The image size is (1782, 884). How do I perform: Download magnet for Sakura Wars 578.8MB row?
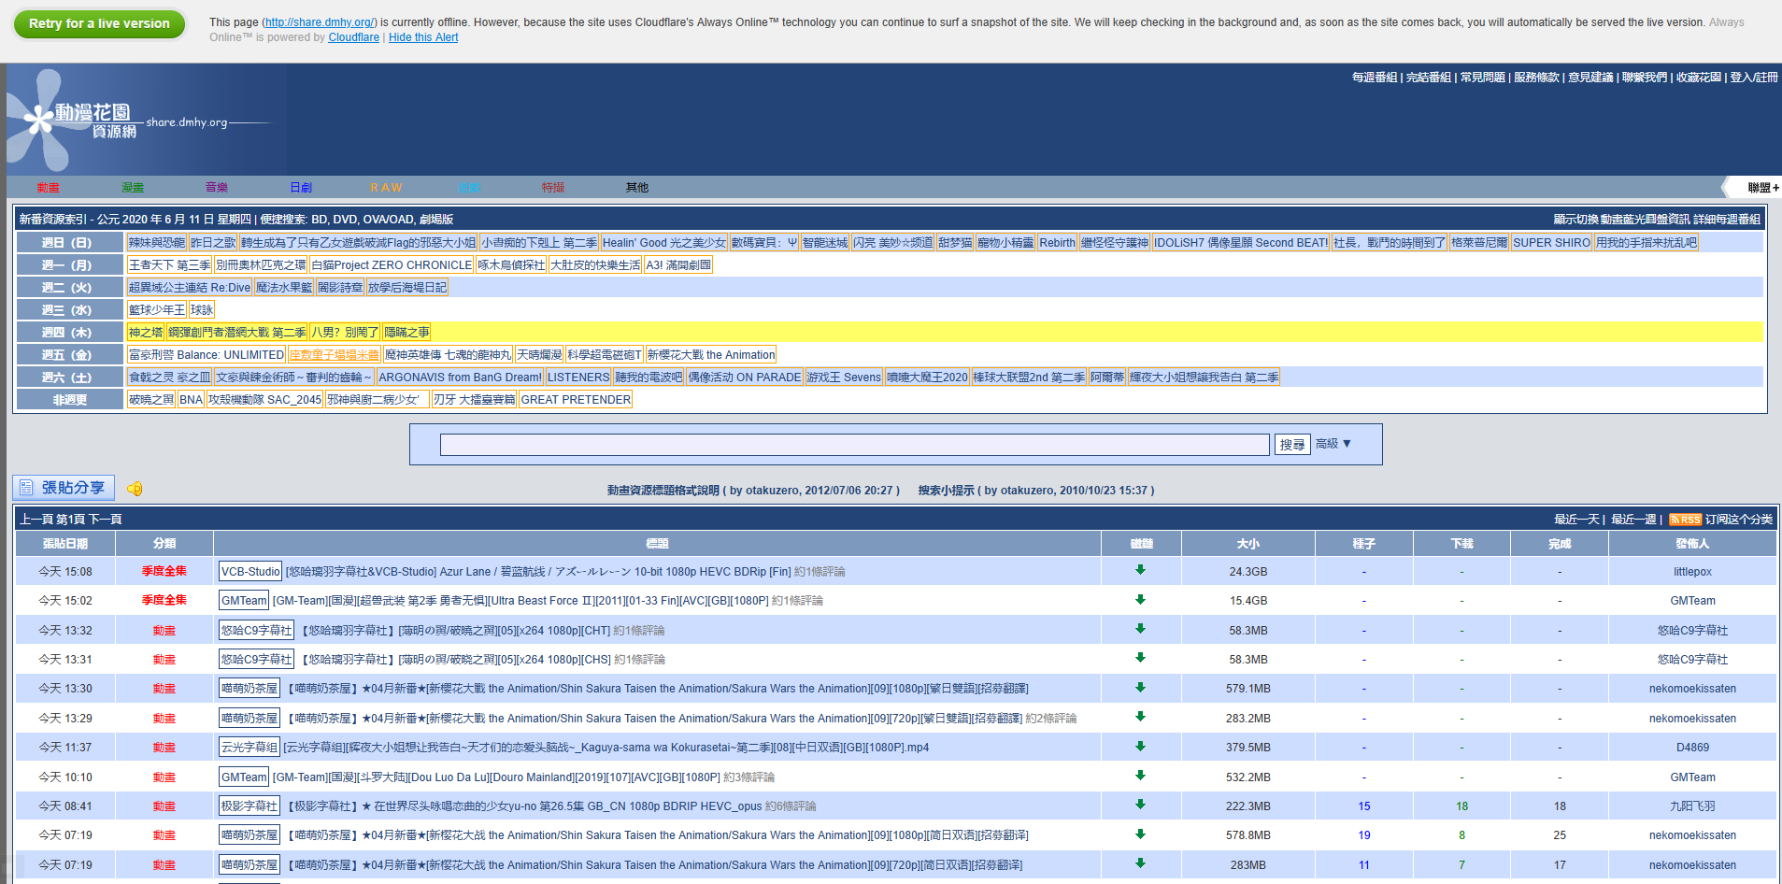(x=1140, y=834)
